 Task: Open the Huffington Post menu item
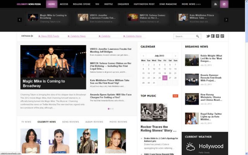pyautogui.click(x=144, y=4)
